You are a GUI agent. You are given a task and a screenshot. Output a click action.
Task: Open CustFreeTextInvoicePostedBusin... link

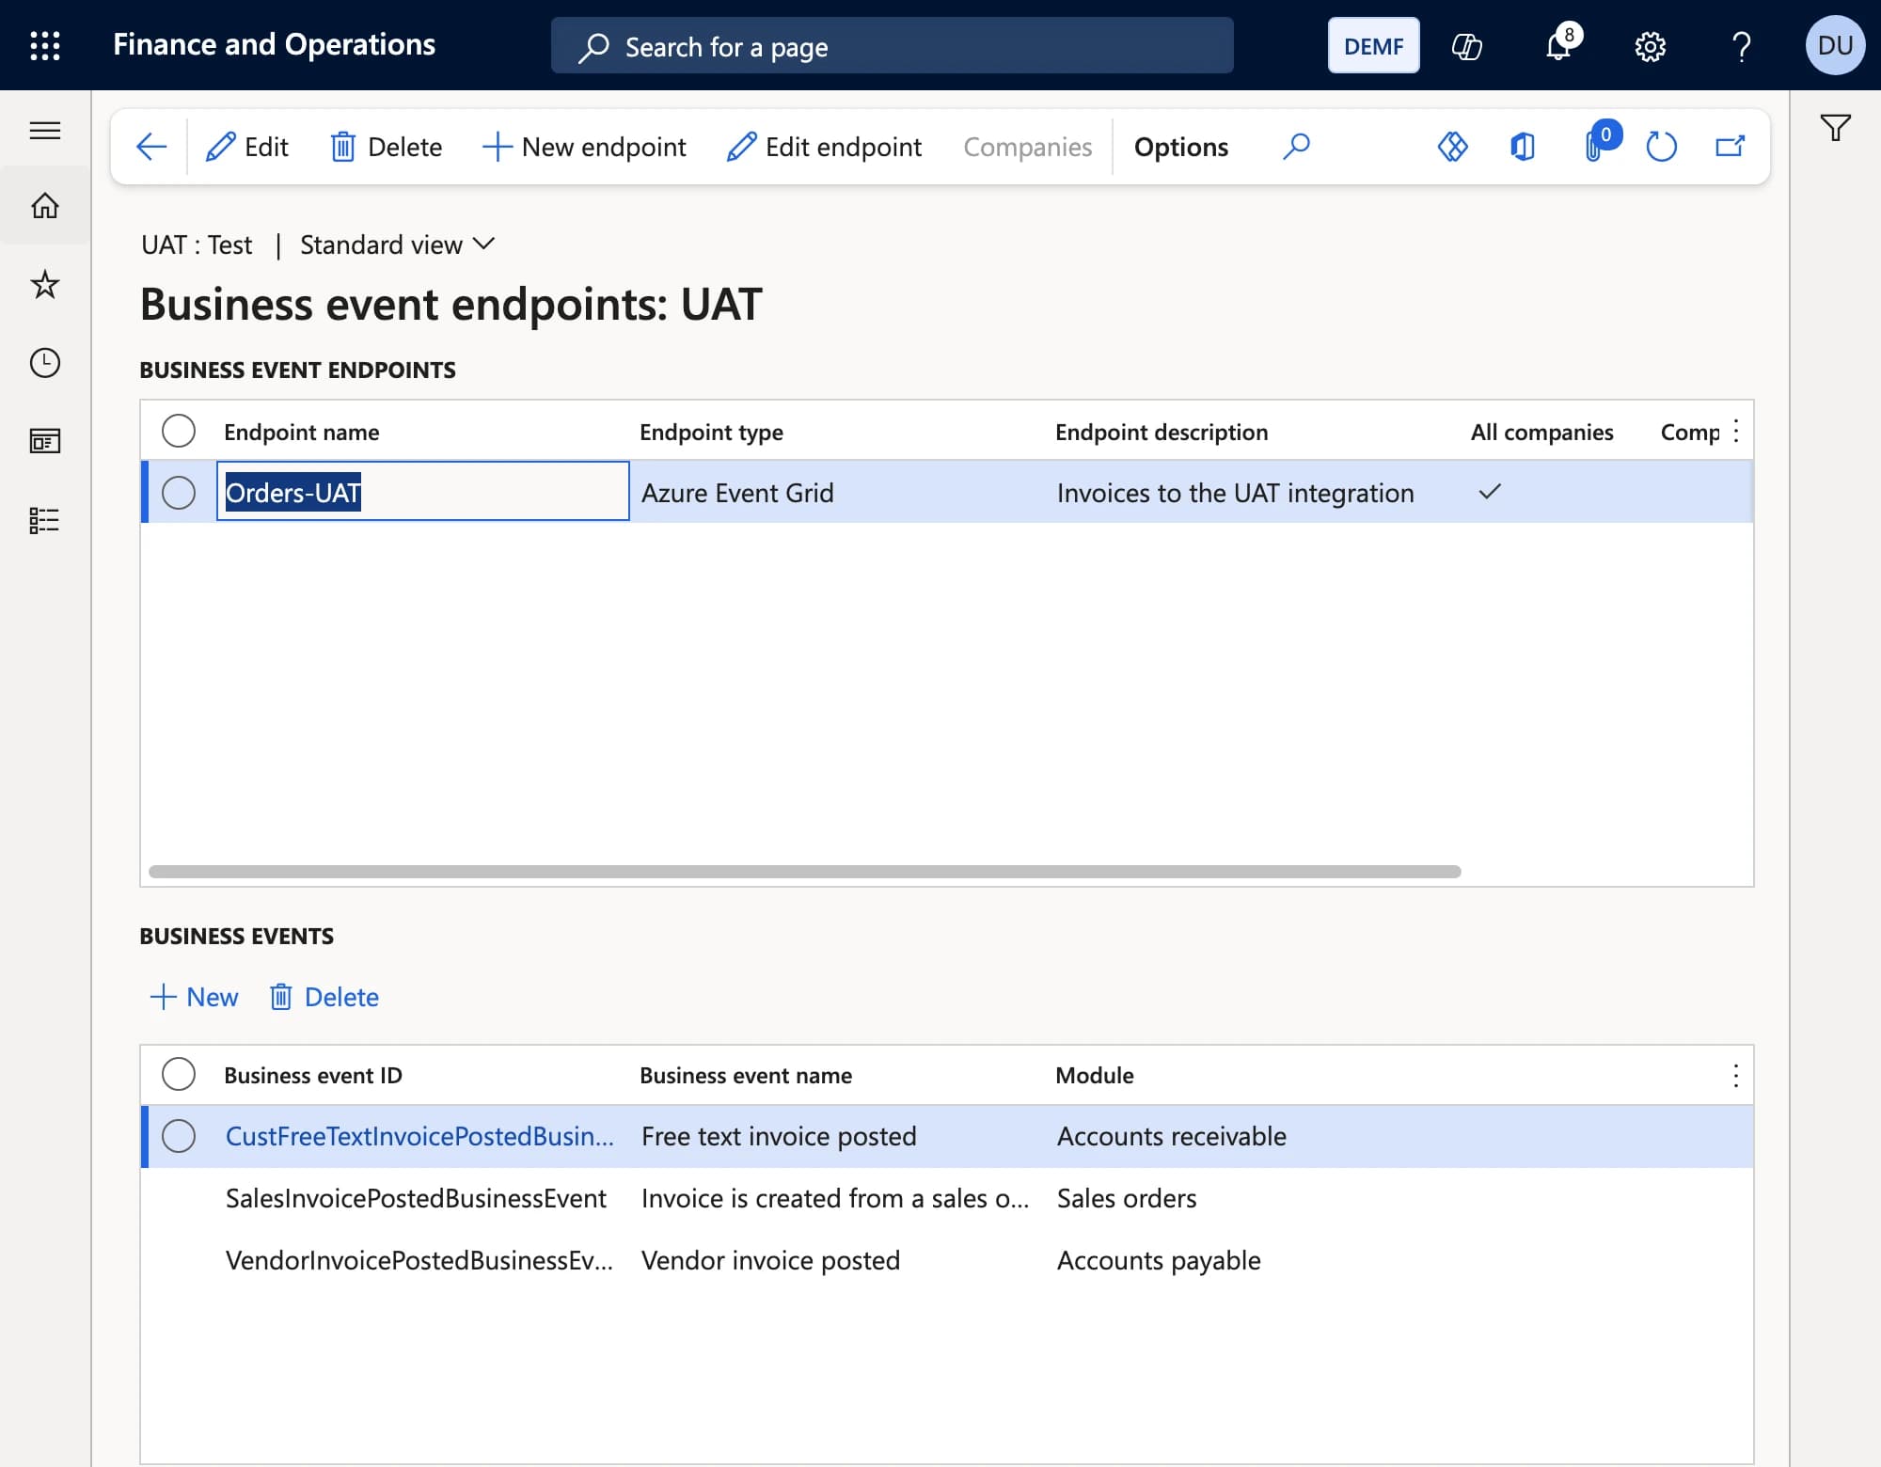click(x=419, y=1136)
